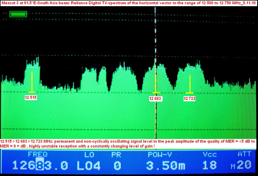This screenshot has width=258, height=176.
Task: Select the LO field heading
Action: 89,155
